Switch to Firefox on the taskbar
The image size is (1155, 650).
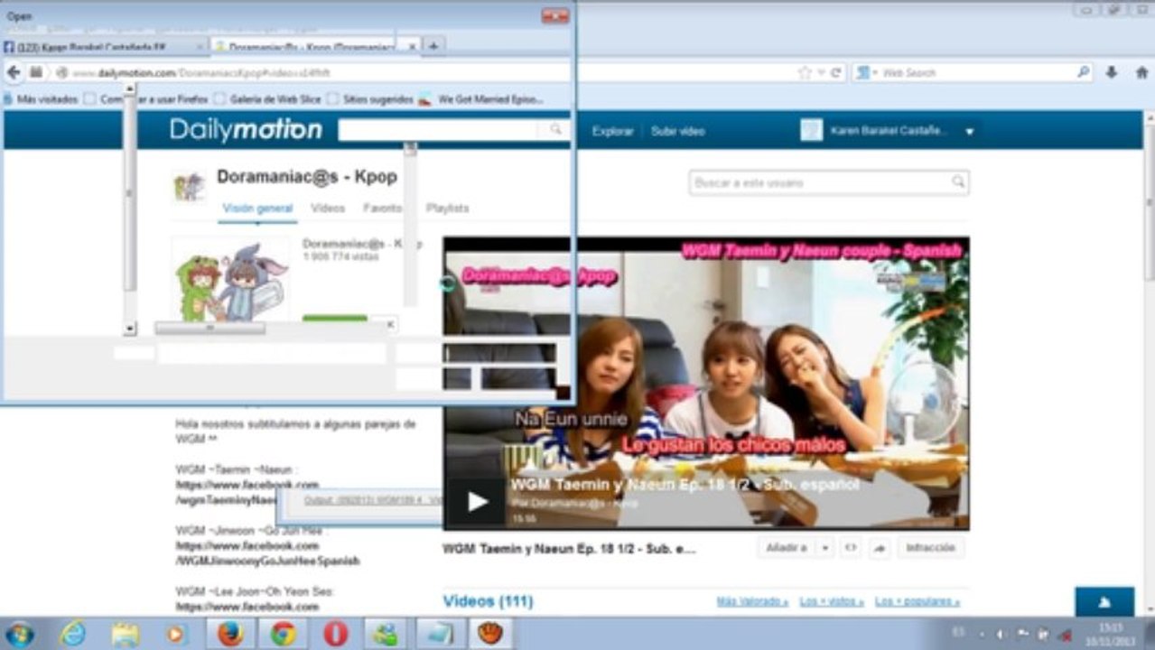230,634
